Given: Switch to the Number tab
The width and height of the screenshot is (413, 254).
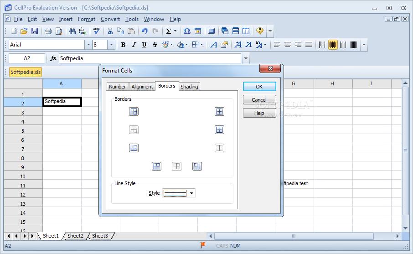Looking at the screenshot, I should 117,87.
